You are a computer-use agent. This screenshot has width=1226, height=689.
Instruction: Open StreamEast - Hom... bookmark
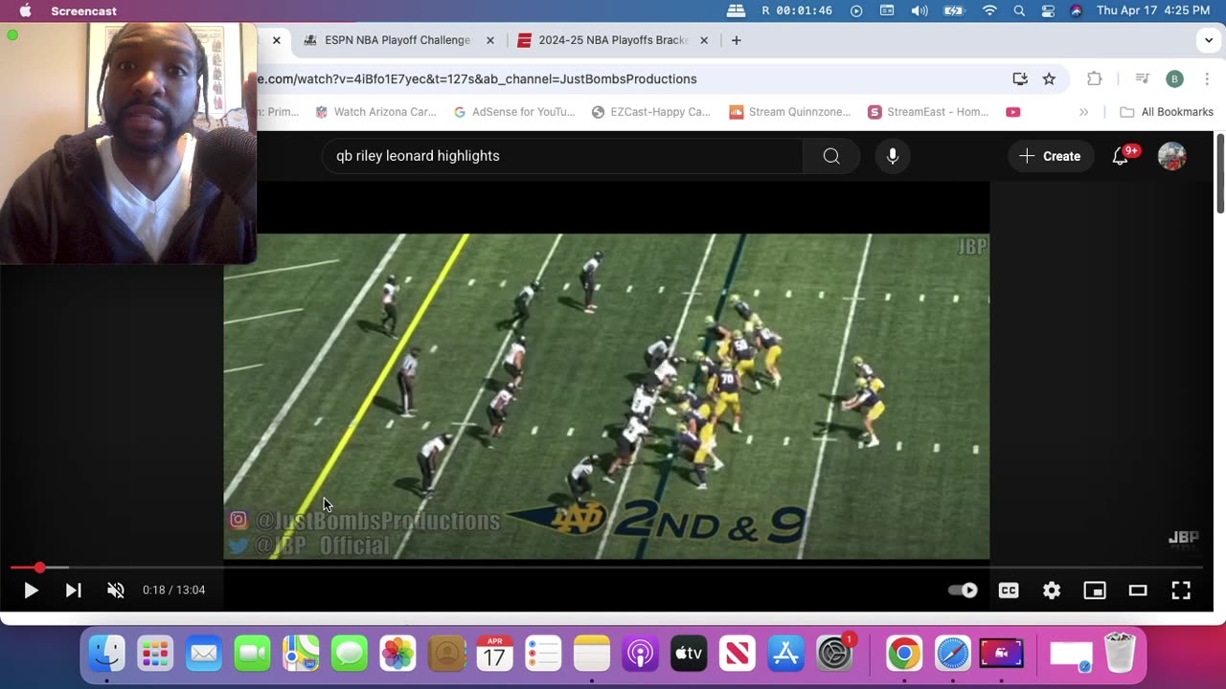tap(928, 112)
